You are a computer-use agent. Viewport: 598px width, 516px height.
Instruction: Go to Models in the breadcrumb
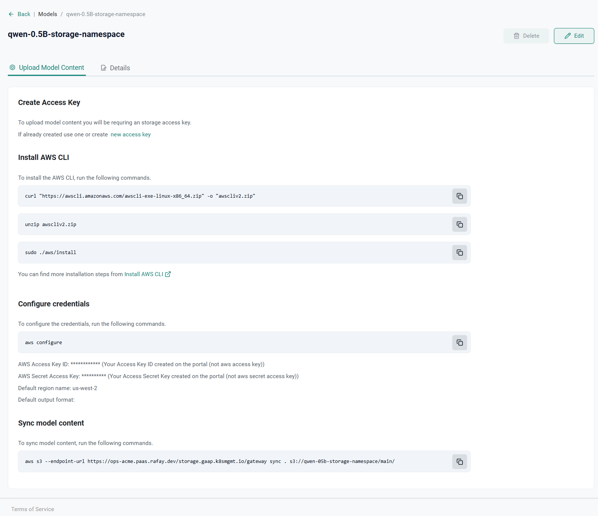point(48,14)
